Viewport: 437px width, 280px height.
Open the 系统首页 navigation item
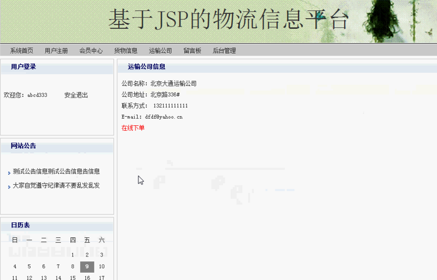pyautogui.click(x=22, y=51)
